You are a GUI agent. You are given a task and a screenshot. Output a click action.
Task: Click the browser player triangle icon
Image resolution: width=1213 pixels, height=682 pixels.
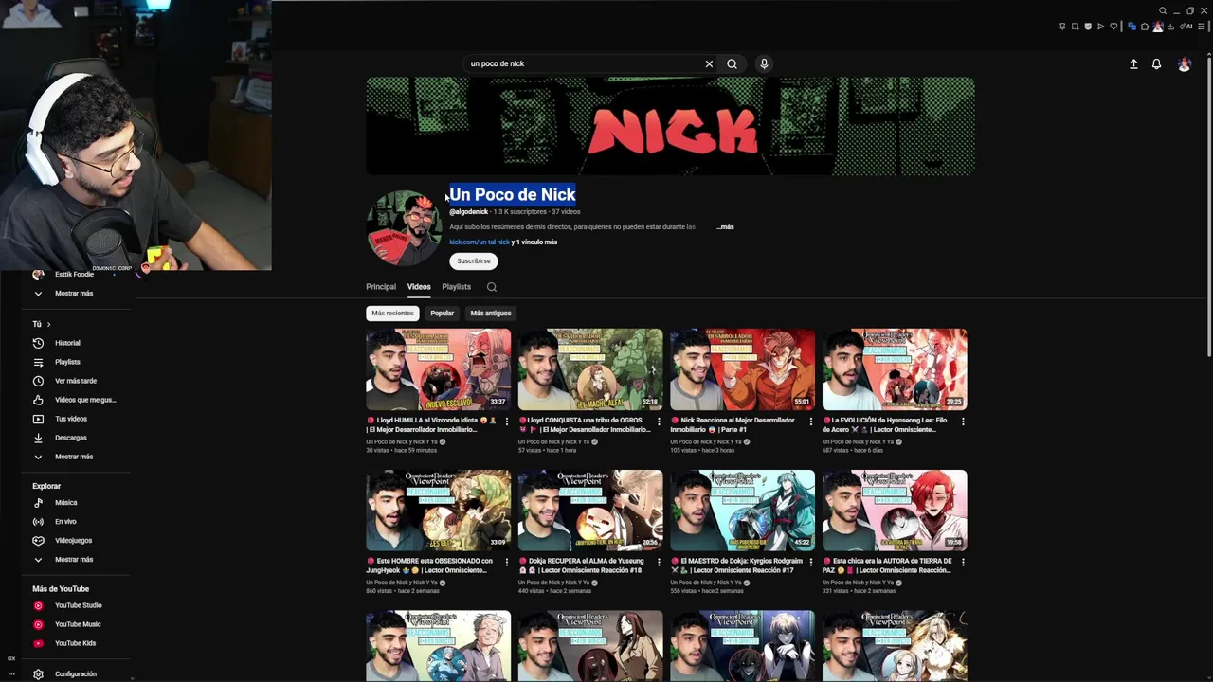pos(1100,27)
